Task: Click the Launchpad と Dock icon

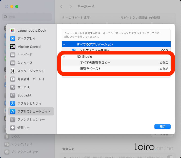Action: pos(13,30)
